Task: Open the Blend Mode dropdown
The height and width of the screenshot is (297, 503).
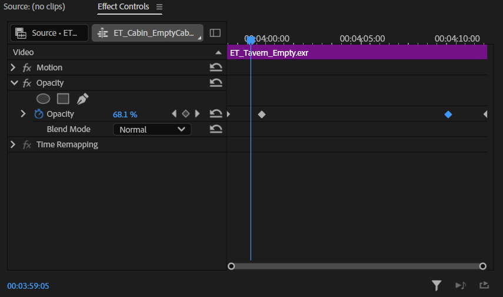Action: pos(152,129)
